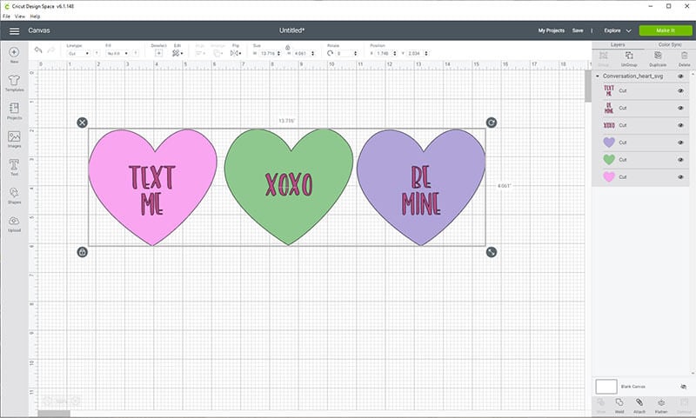Viewport: 696px width, 418px height.
Task: Select the Text tool in the sidebar
Action: tap(14, 166)
